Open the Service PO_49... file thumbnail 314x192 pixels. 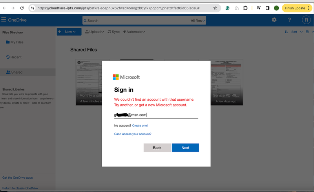[x=227, y=82]
